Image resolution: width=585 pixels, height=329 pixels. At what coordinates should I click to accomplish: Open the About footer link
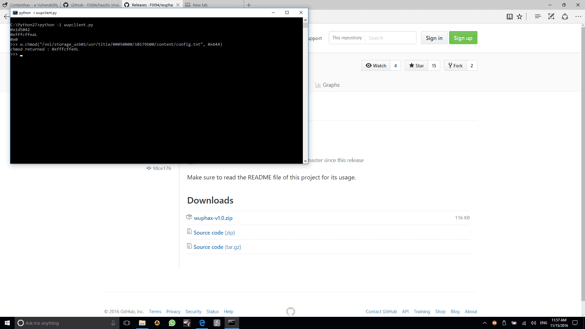[x=471, y=312]
